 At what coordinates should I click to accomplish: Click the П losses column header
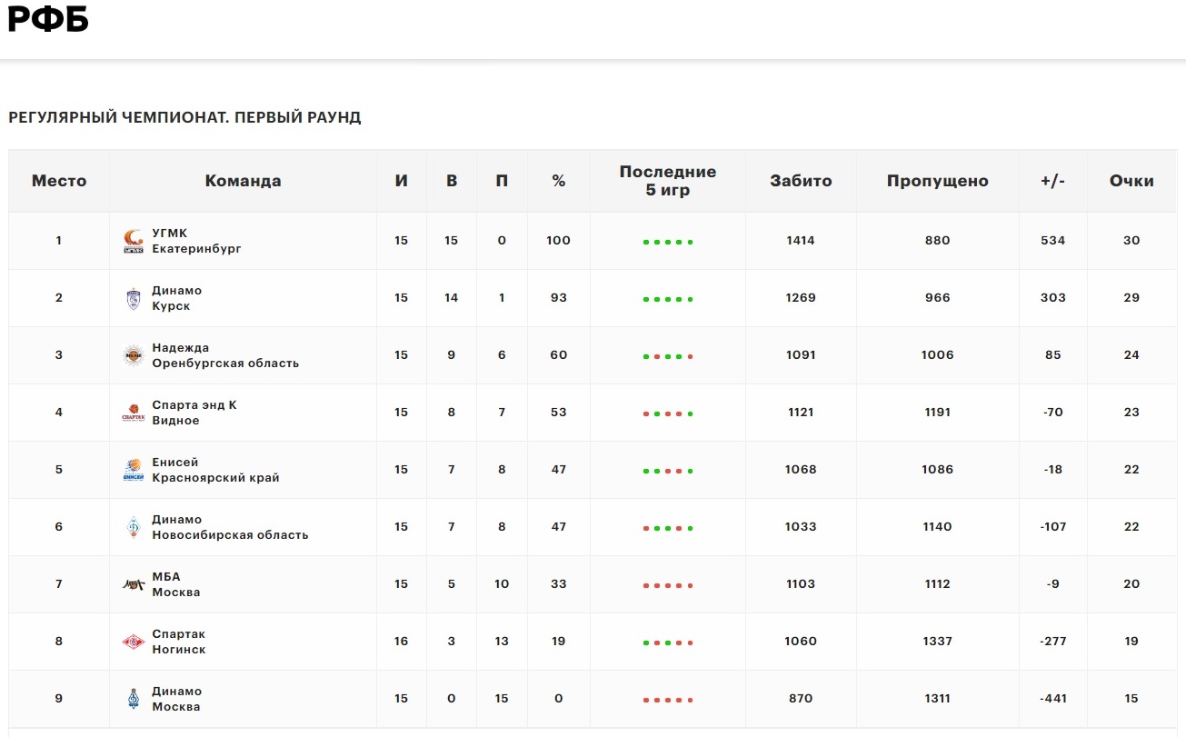[502, 181]
